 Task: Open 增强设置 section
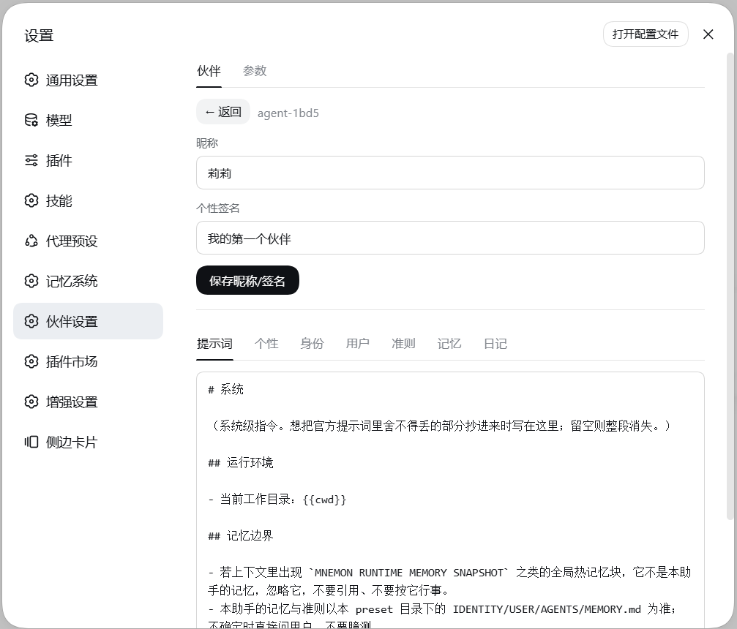click(88, 402)
